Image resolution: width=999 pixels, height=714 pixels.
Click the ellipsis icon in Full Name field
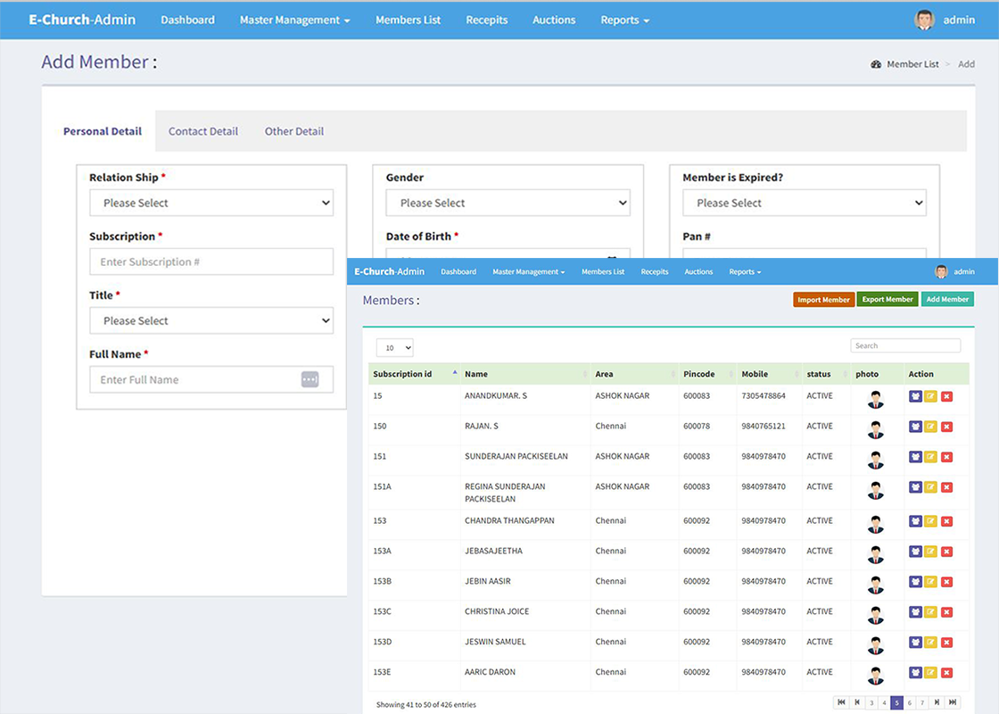click(310, 379)
